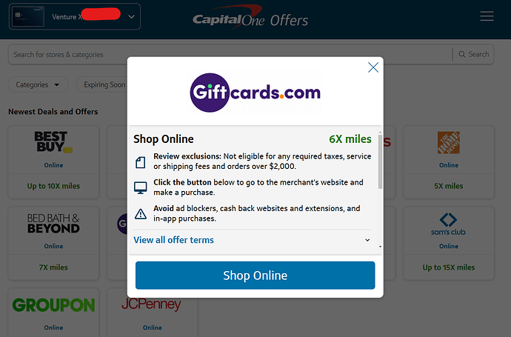
Task: Close the Giftcards.com offer dialog
Action: [x=373, y=67]
